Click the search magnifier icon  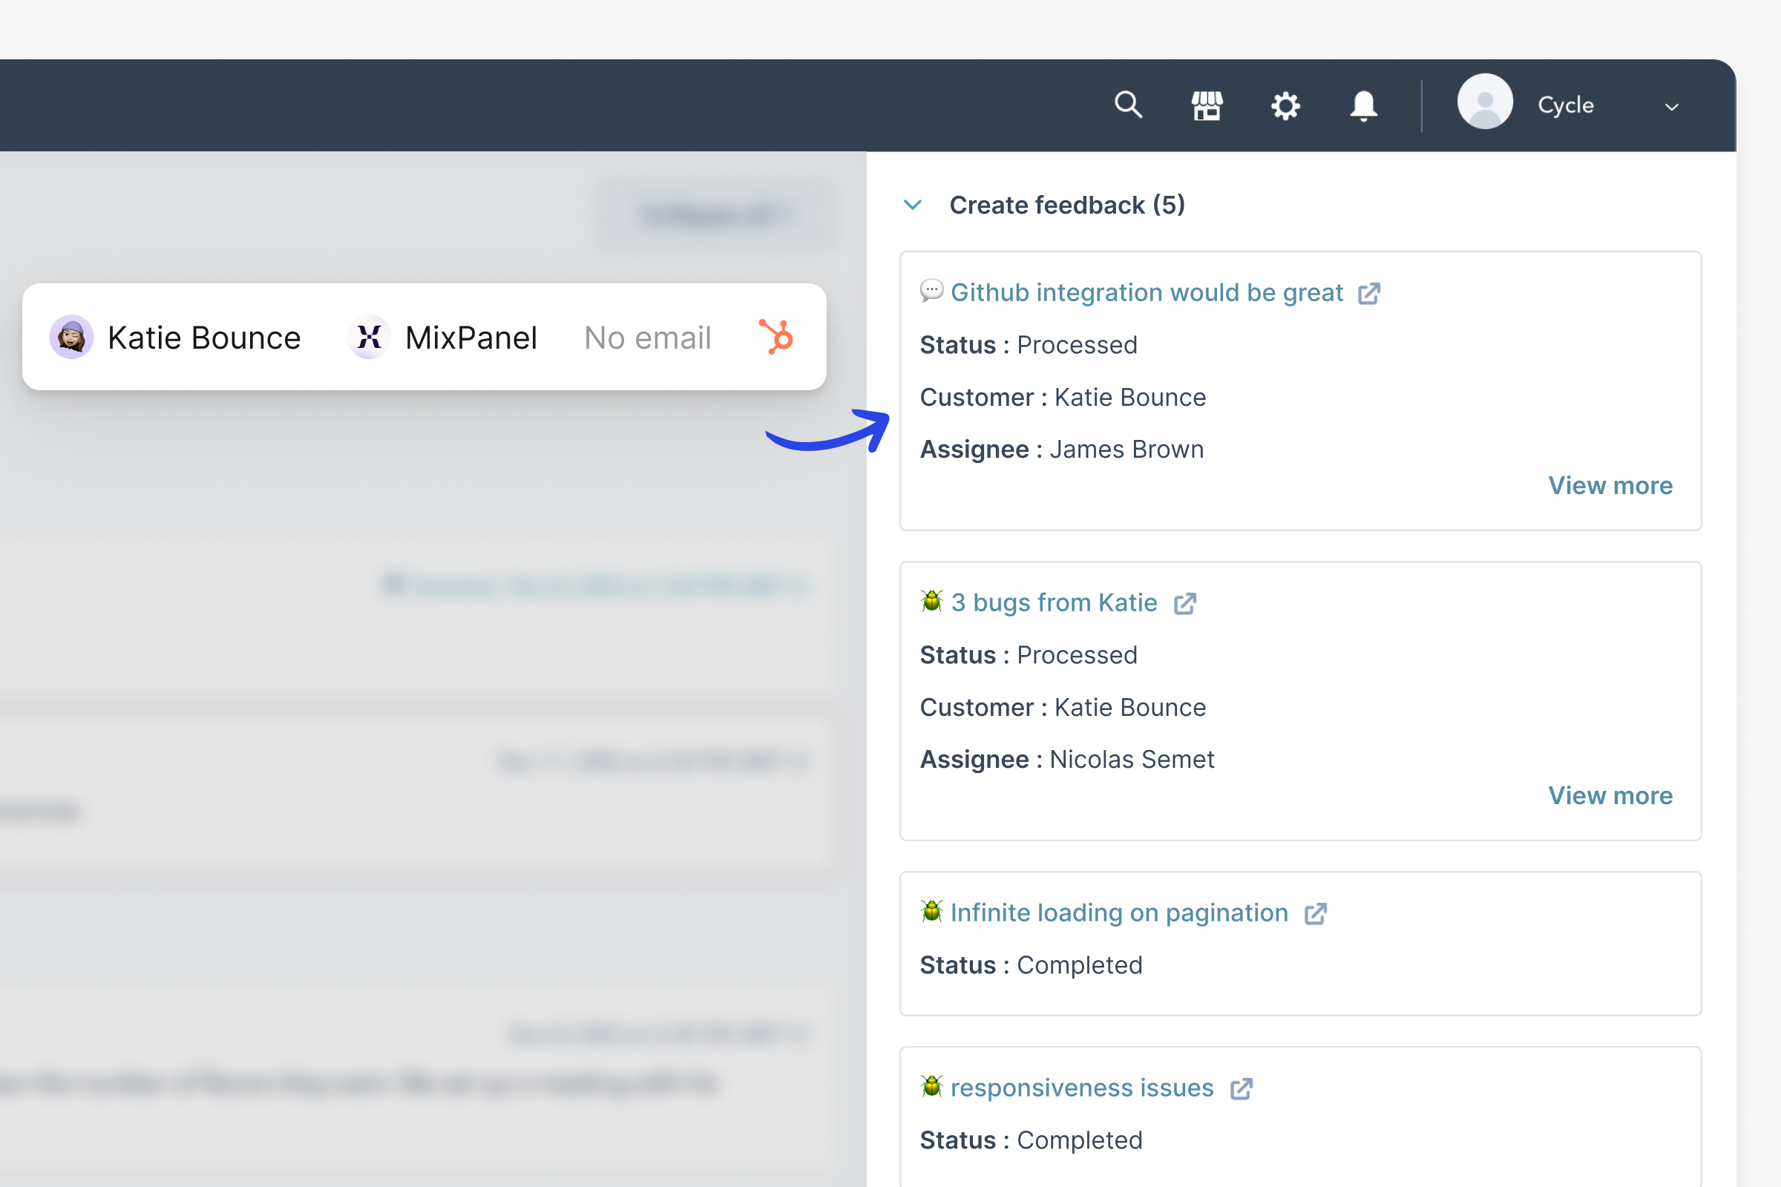[1128, 105]
